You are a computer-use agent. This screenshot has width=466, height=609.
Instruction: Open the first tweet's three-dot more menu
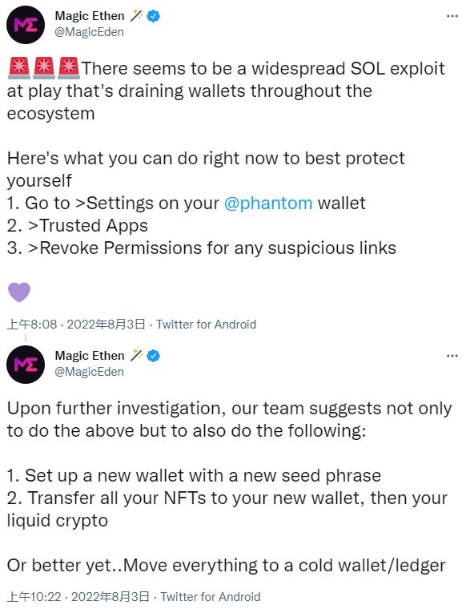(x=452, y=16)
